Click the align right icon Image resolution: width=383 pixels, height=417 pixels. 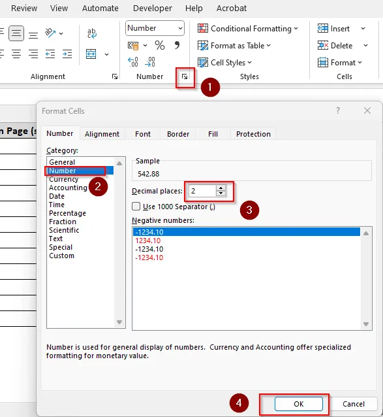coord(33,54)
